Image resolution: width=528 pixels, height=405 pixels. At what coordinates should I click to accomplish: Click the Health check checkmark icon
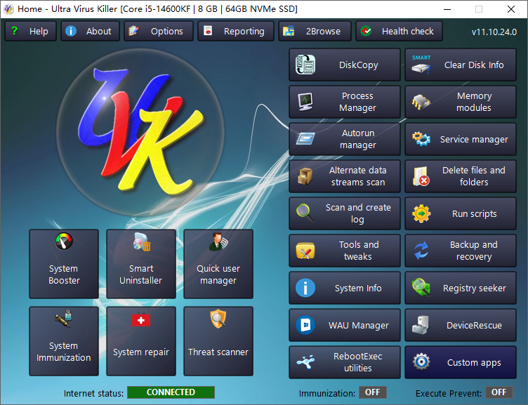point(366,31)
